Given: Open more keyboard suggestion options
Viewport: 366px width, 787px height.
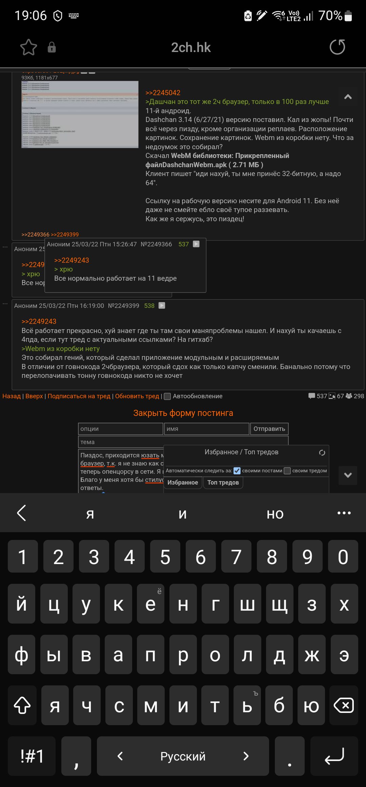Looking at the screenshot, I should tap(344, 513).
